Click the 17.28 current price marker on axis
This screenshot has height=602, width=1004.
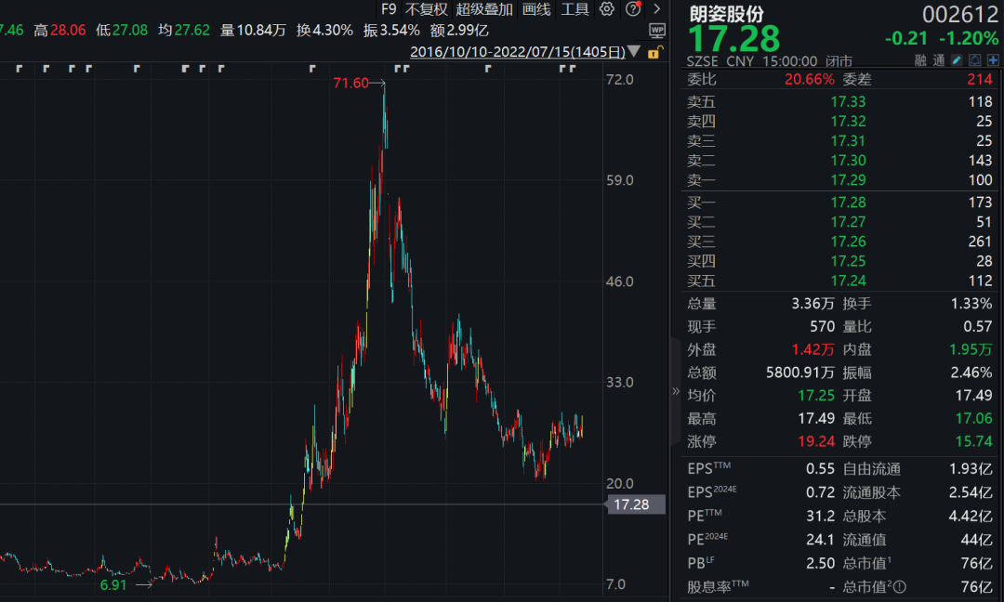634,504
